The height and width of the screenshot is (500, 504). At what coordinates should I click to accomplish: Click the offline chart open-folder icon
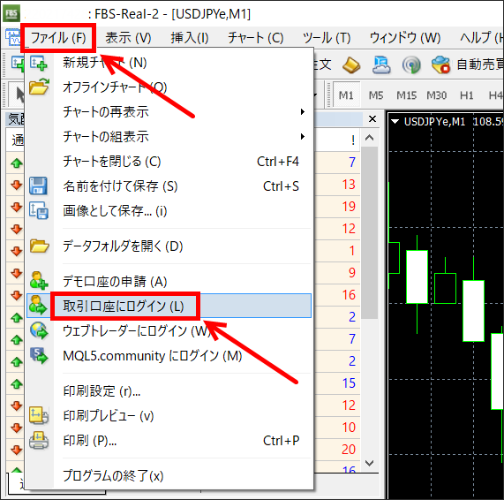pos(39,87)
